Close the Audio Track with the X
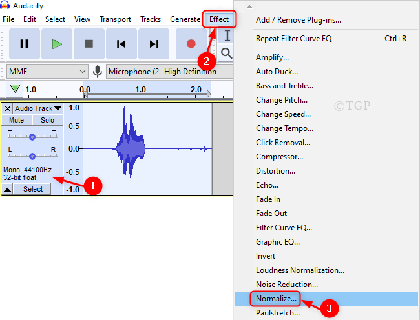This screenshot has height=320, width=420. point(8,108)
